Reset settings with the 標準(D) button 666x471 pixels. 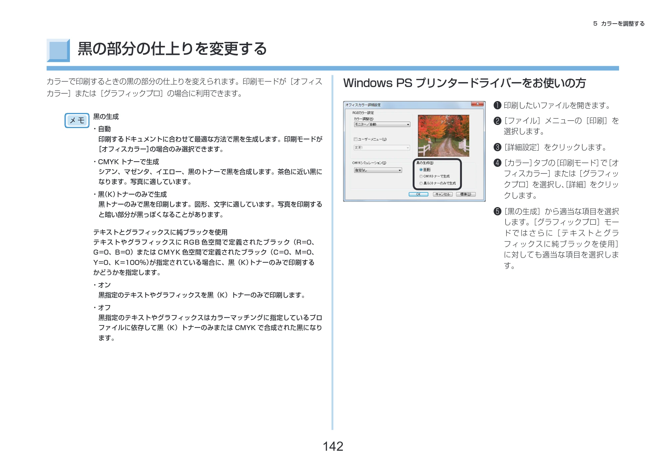pos(466,194)
